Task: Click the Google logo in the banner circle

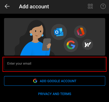Action: 71,45
